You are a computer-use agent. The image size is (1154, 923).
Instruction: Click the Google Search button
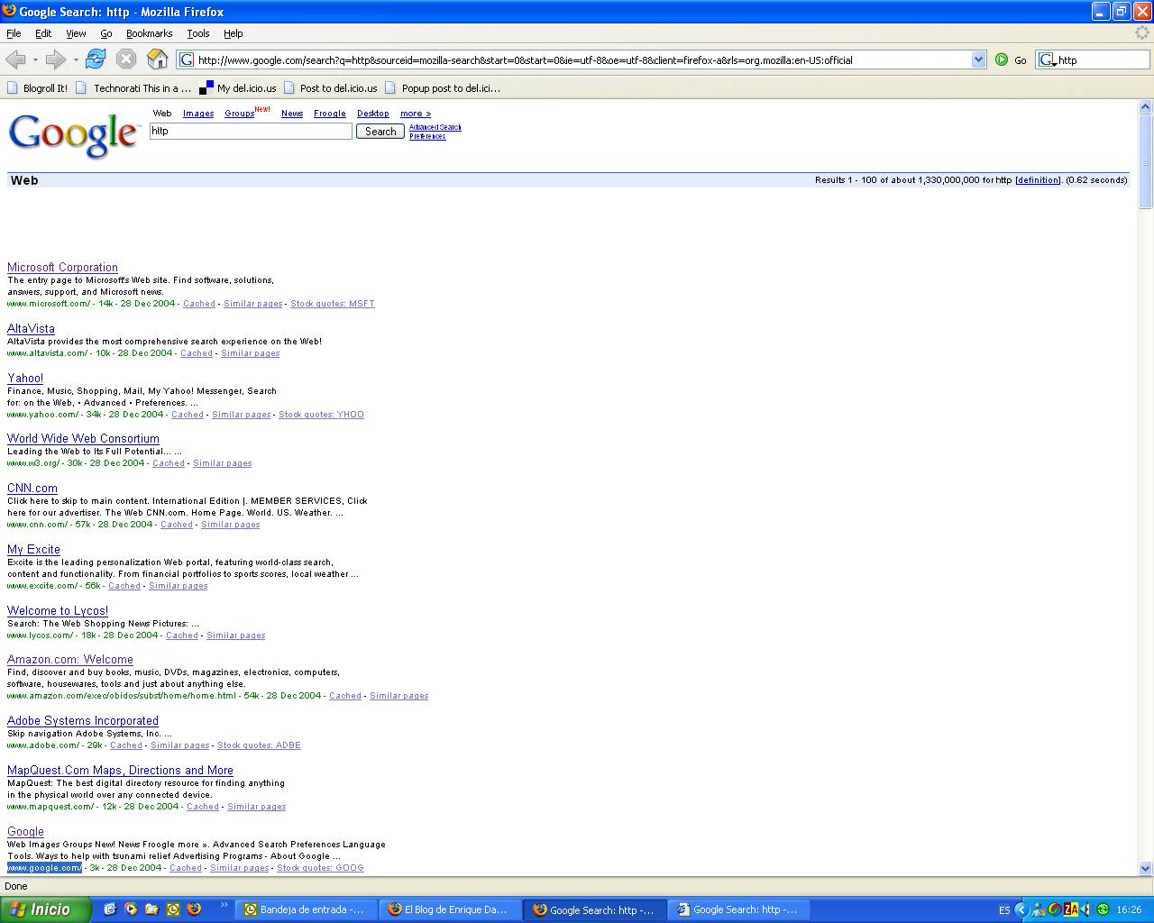[x=380, y=132]
